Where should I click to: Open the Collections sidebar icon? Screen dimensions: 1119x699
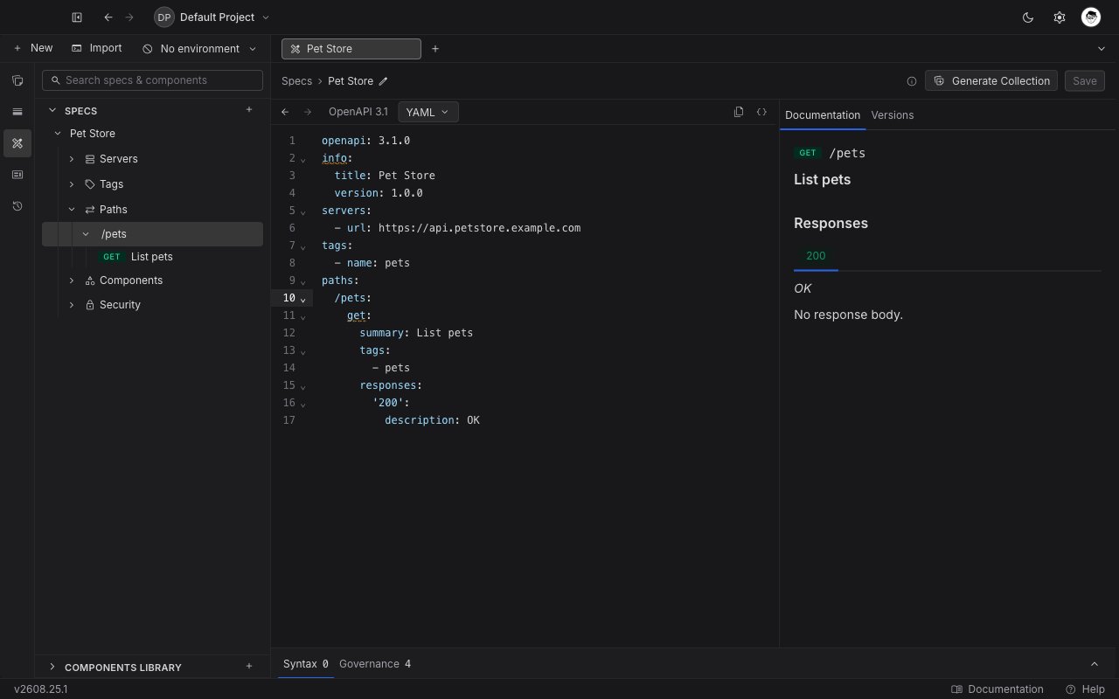(17, 80)
